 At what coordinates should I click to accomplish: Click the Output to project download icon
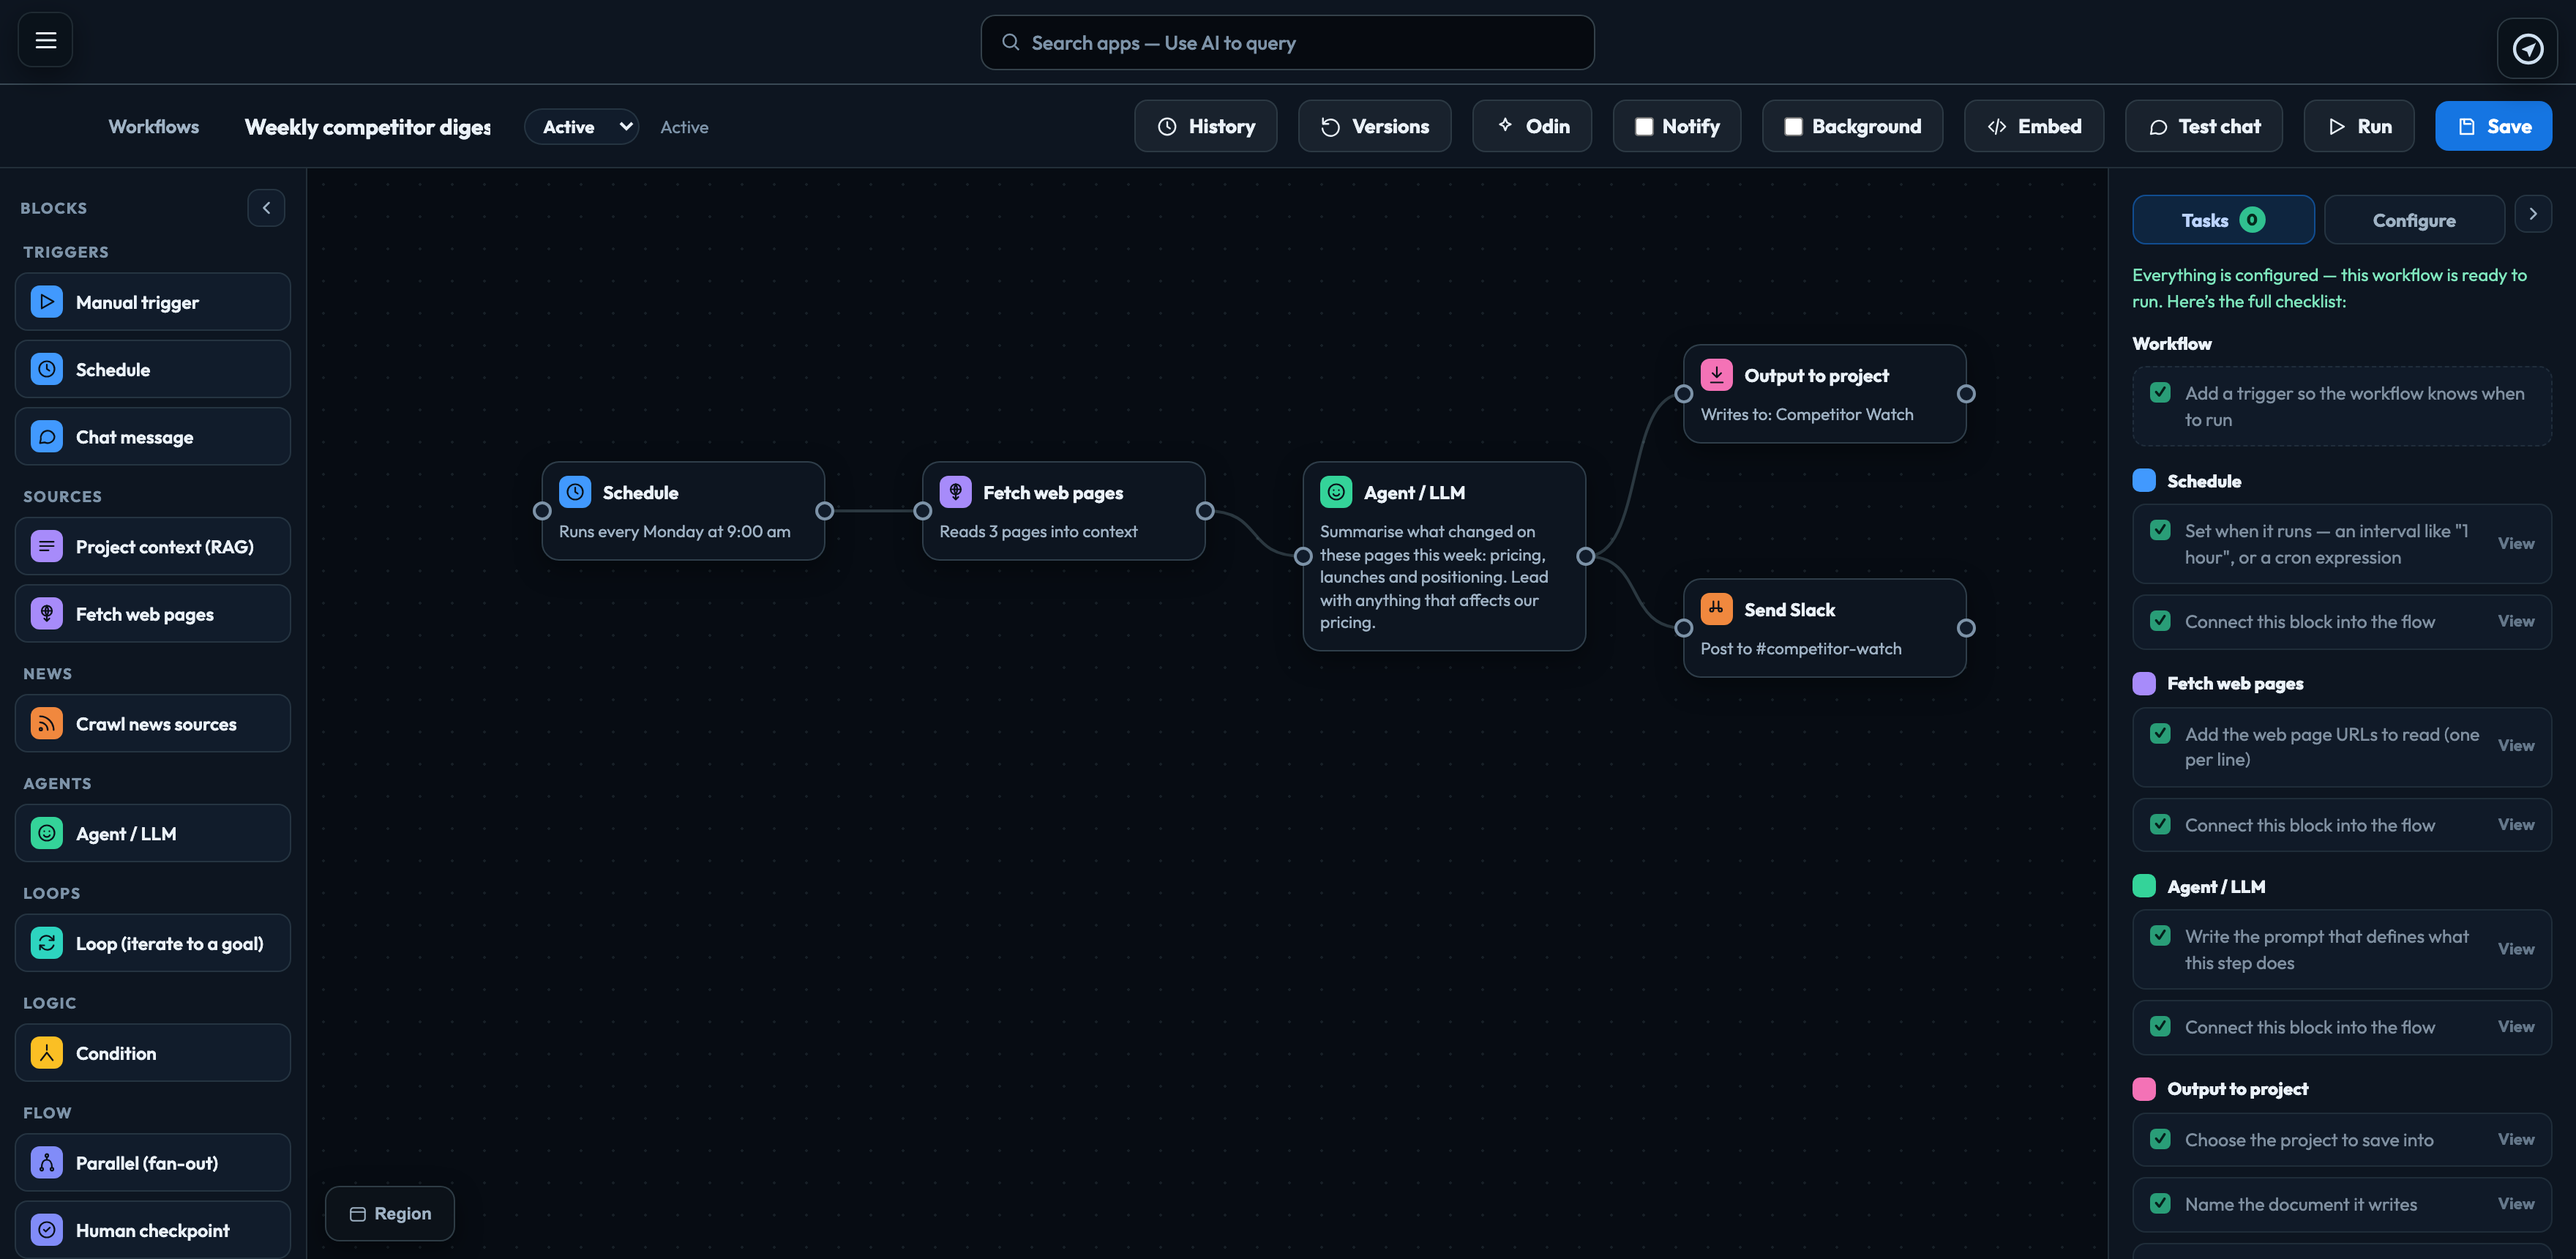click(1716, 375)
